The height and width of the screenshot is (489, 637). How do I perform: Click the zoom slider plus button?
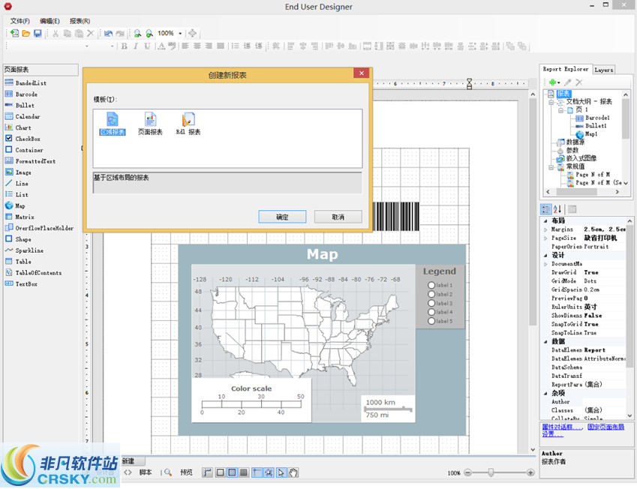pyautogui.click(x=530, y=472)
